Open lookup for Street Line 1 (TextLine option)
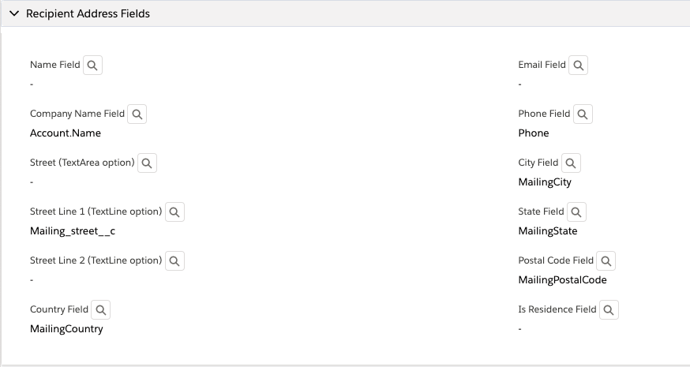This screenshot has width=690, height=367. pos(174,212)
